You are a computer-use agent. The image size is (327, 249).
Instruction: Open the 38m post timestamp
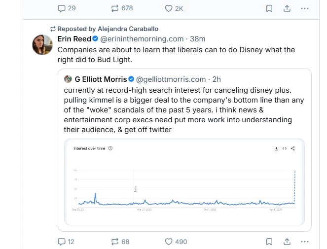tap(199, 39)
